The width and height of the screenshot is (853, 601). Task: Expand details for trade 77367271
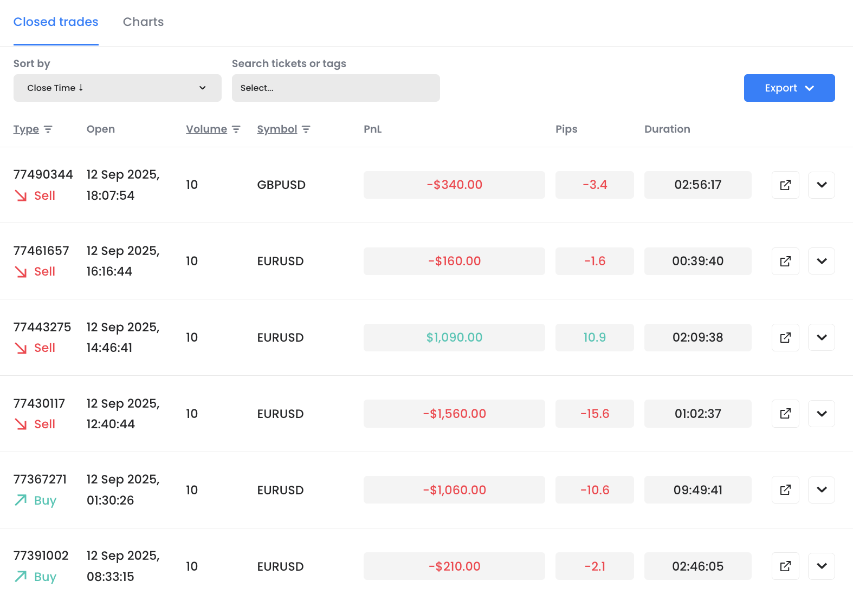pos(821,490)
